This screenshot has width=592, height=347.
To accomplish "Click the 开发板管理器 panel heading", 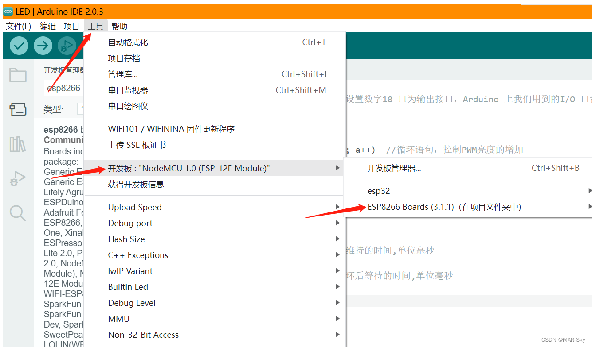I will point(64,70).
